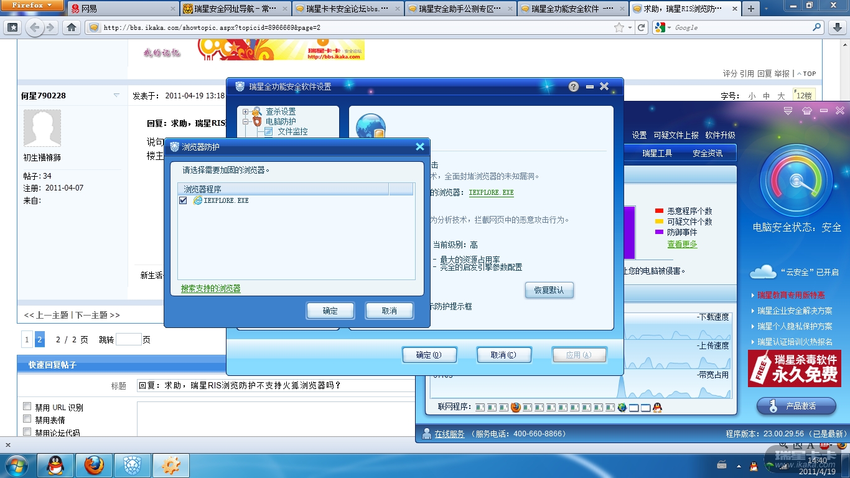Check the 禁用表情 checkbox
Image resolution: width=850 pixels, height=478 pixels.
[x=27, y=419]
